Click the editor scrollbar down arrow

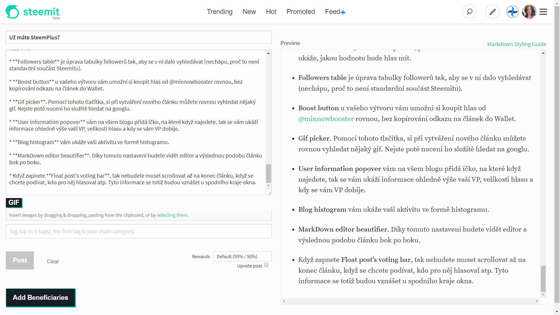point(268,185)
